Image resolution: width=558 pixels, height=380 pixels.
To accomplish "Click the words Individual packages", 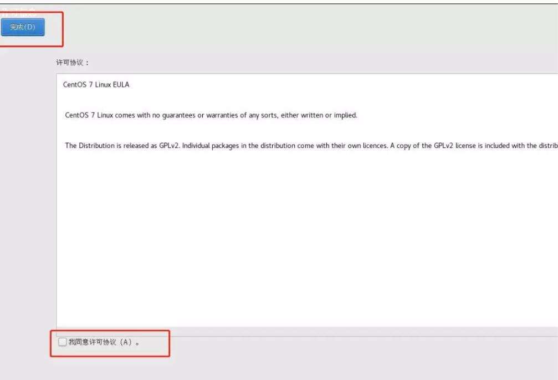I will tap(211, 146).
